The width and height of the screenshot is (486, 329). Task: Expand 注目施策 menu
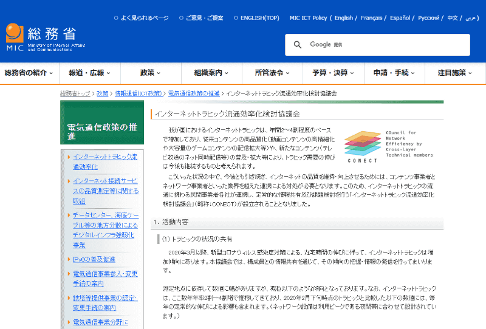point(454,73)
